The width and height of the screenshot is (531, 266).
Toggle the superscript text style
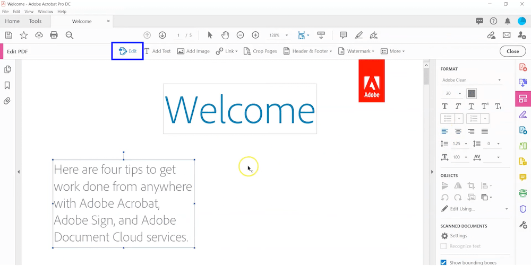pyautogui.click(x=485, y=106)
